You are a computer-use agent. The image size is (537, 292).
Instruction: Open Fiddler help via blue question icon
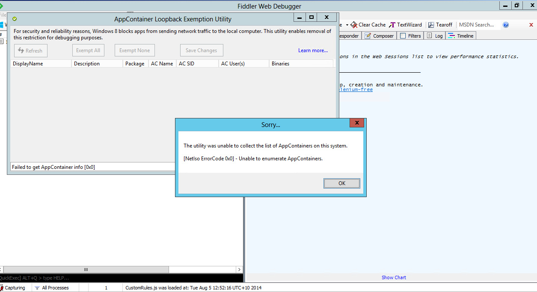pos(506,25)
